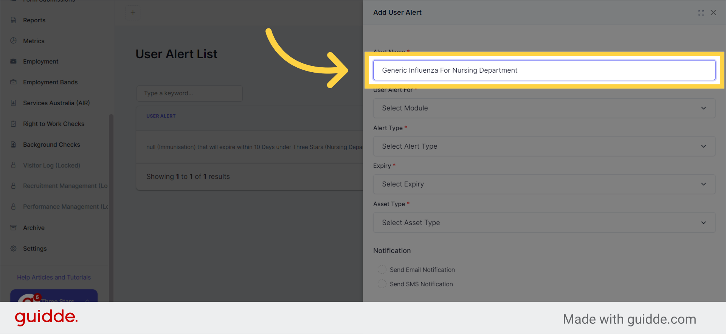Expand the Select Expiry dropdown

pyautogui.click(x=544, y=184)
